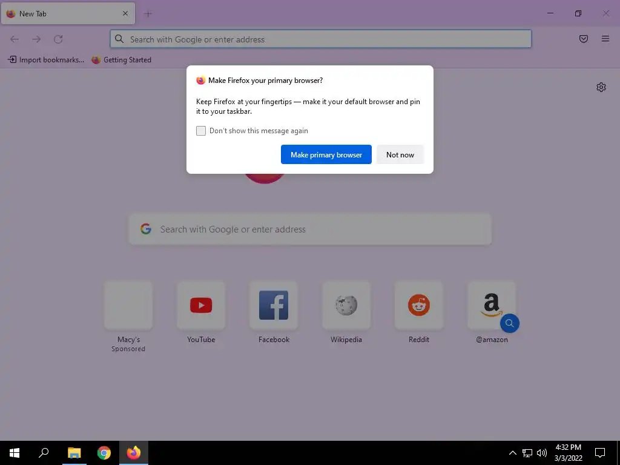Reload the current page
The image size is (620, 465).
click(x=58, y=39)
